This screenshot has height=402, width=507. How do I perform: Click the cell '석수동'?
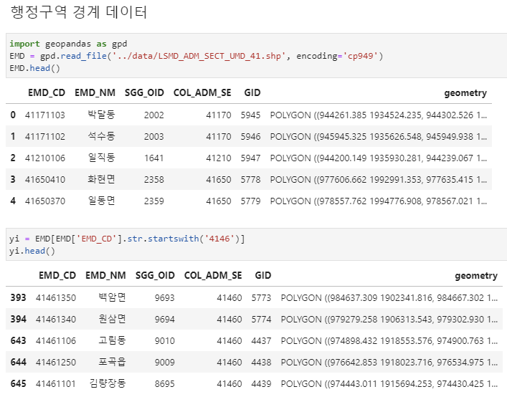click(101, 136)
